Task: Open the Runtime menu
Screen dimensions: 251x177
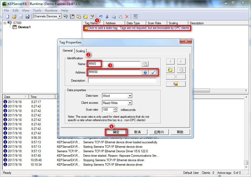Action: coord(51,10)
